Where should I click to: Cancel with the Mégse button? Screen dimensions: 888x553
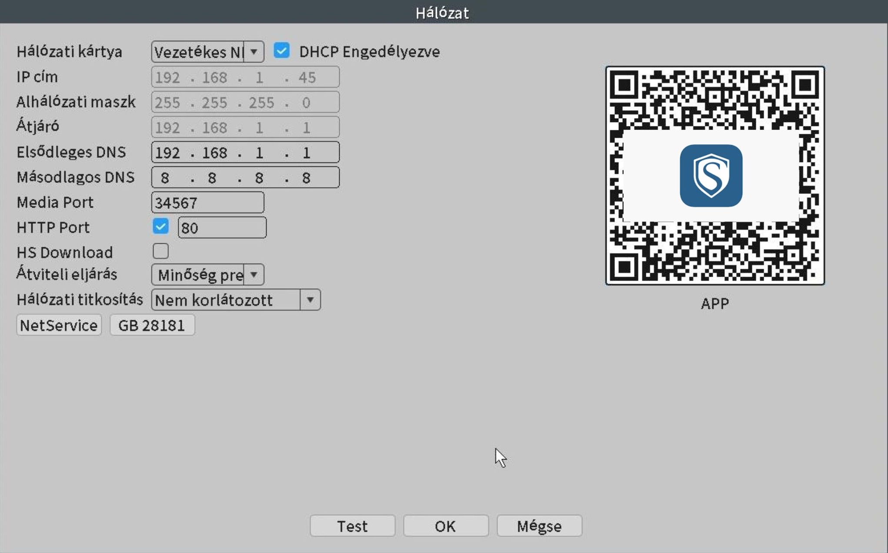(539, 526)
